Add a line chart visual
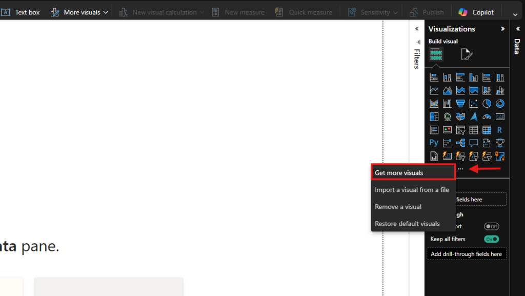Viewport: 525px width, 296px height. 434,90
